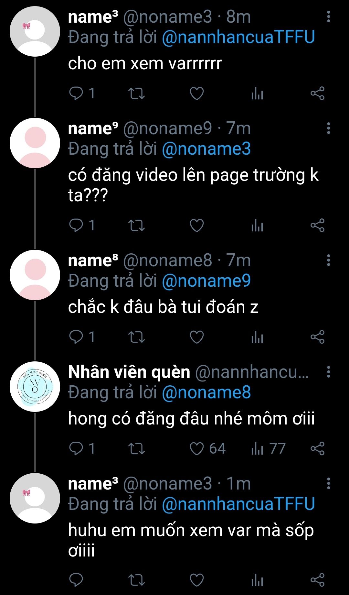Like the "huhu em muốn xem var" tweet

pyautogui.click(x=196, y=579)
